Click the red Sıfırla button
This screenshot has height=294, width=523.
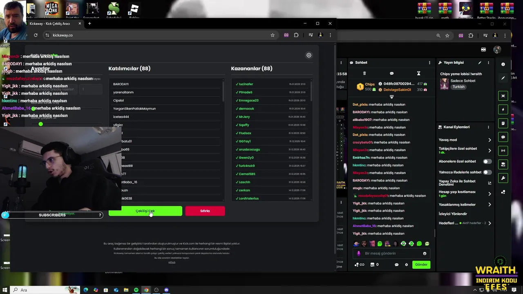point(205,211)
